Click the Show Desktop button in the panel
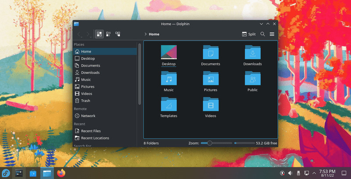This screenshot has width=351, height=179. (x=344, y=173)
